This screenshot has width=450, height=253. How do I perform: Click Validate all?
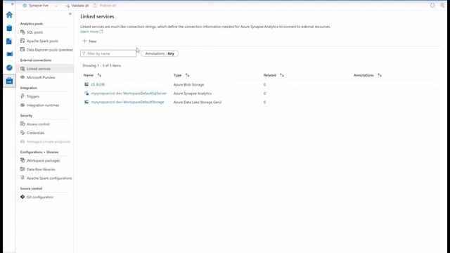(77, 6)
